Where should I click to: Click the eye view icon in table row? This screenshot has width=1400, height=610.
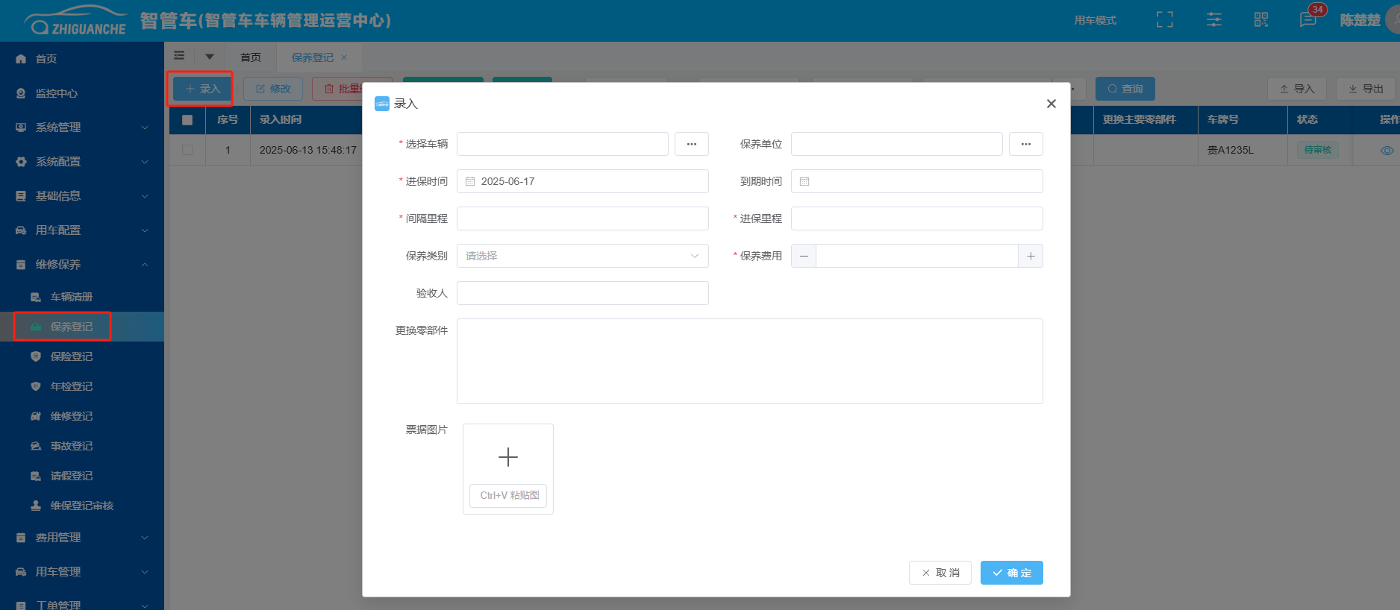coord(1387,150)
